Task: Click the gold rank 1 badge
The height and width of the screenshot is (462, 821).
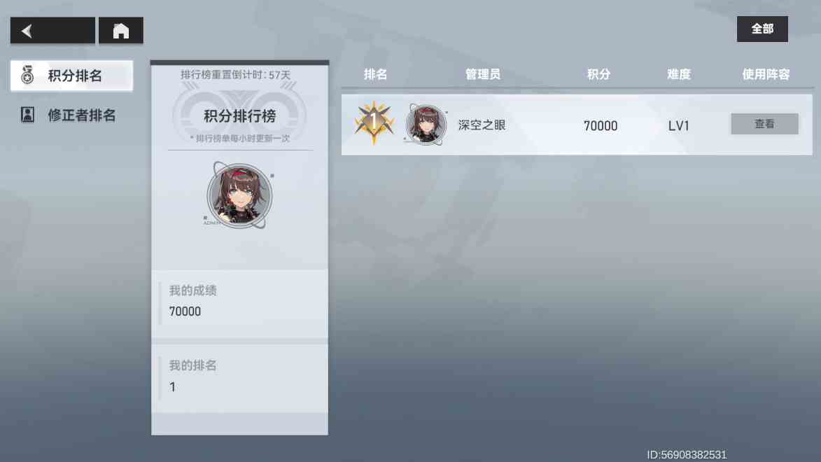Action: click(374, 123)
